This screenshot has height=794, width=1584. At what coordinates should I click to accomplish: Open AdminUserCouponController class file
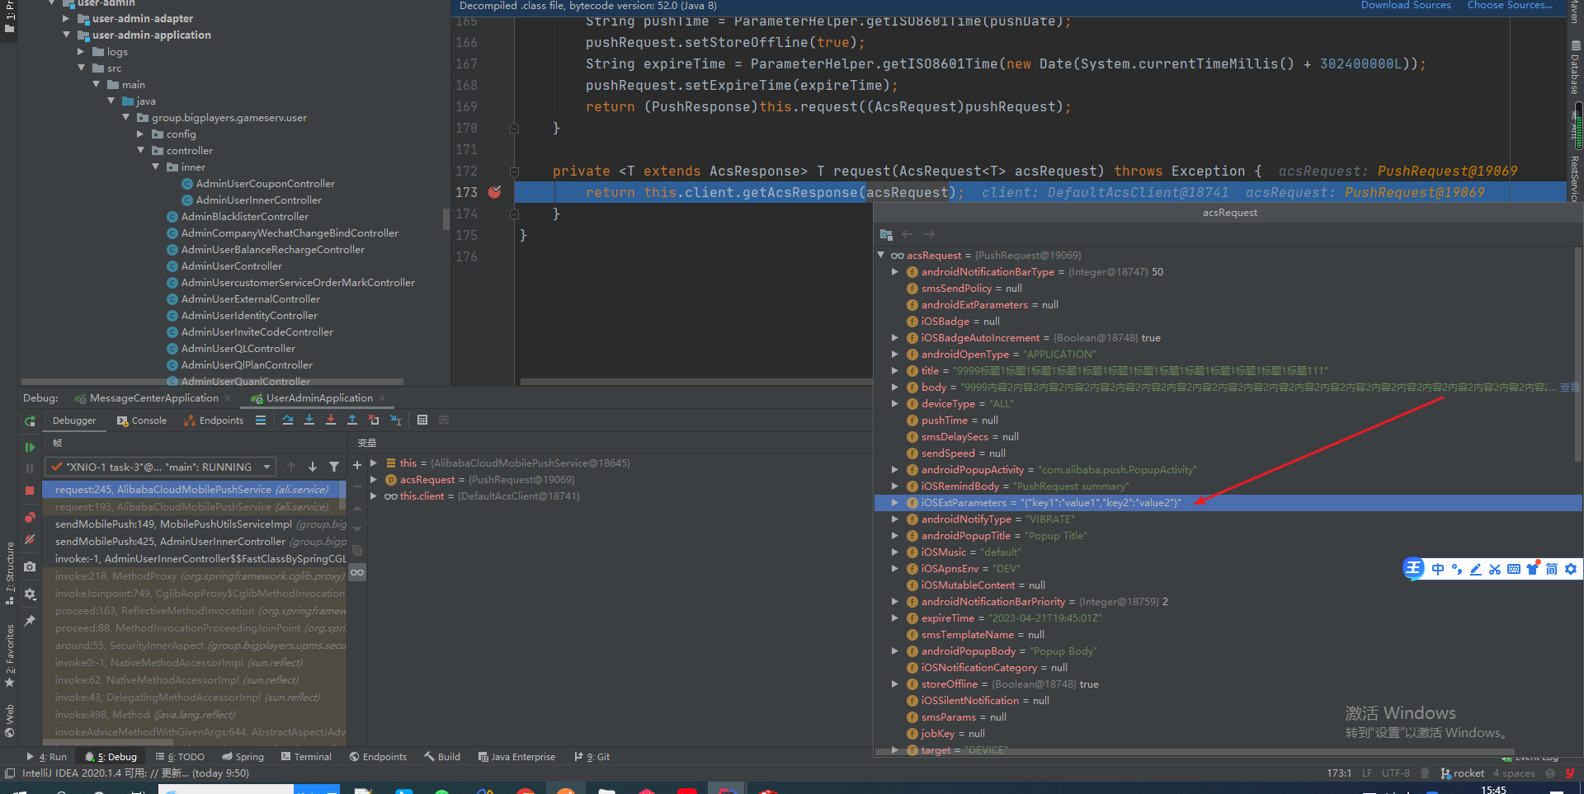265,184
